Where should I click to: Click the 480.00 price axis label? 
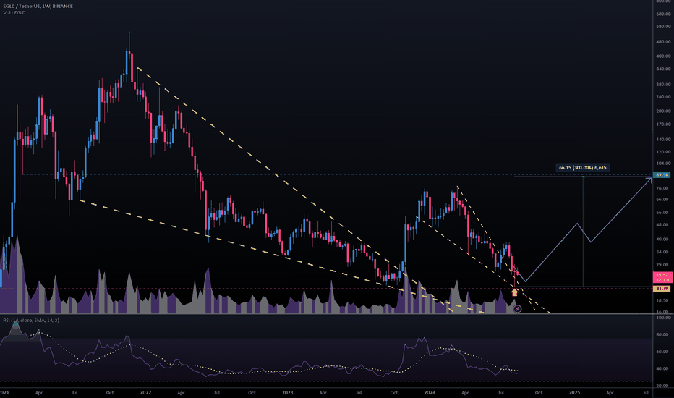tap(663, 42)
